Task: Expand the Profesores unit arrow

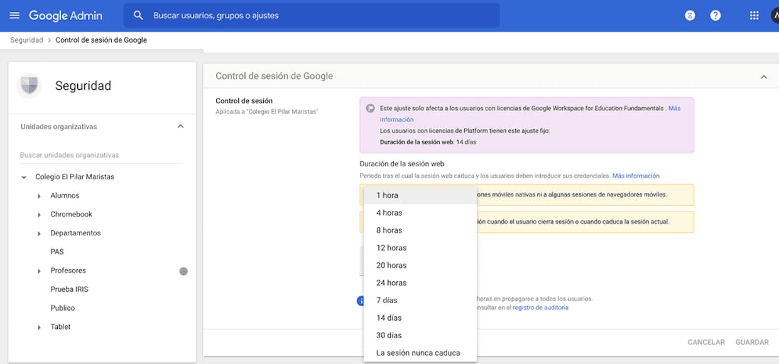Action: pos(39,271)
